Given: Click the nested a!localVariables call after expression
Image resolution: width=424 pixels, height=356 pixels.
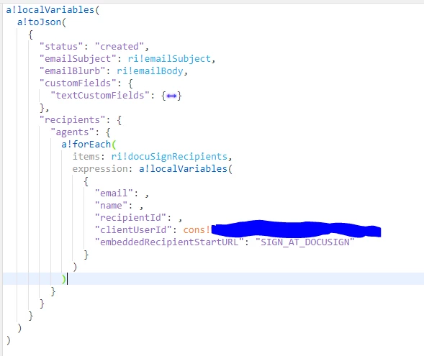Looking at the screenshot, I should [183, 168].
